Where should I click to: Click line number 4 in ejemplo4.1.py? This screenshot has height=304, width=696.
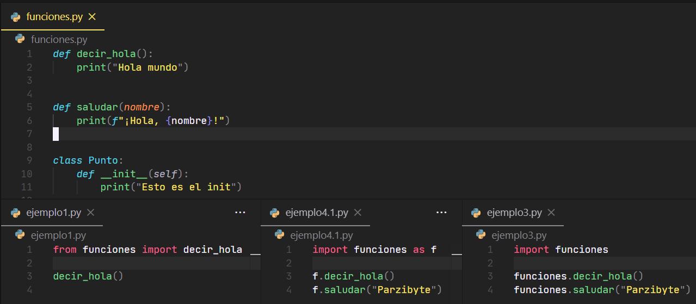point(289,290)
